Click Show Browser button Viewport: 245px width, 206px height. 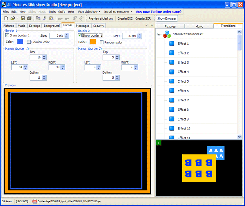tap(167, 18)
